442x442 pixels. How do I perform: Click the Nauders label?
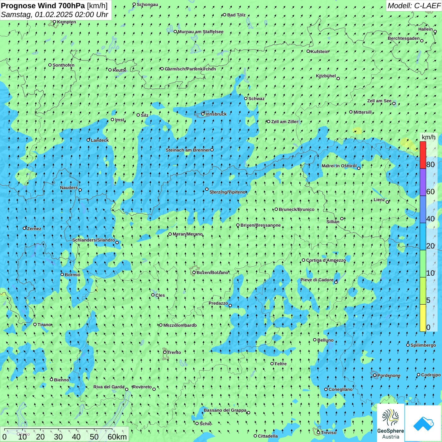coord(69,188)
